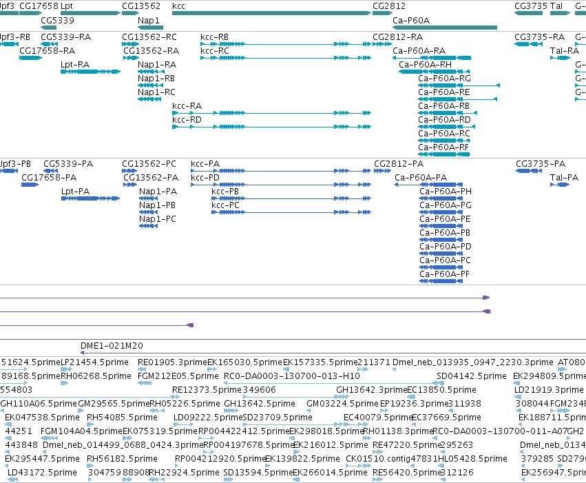This screenshot has width=586, height=483.
Task: Select the CG2812 gene label
Action: (x=389, y=6)
